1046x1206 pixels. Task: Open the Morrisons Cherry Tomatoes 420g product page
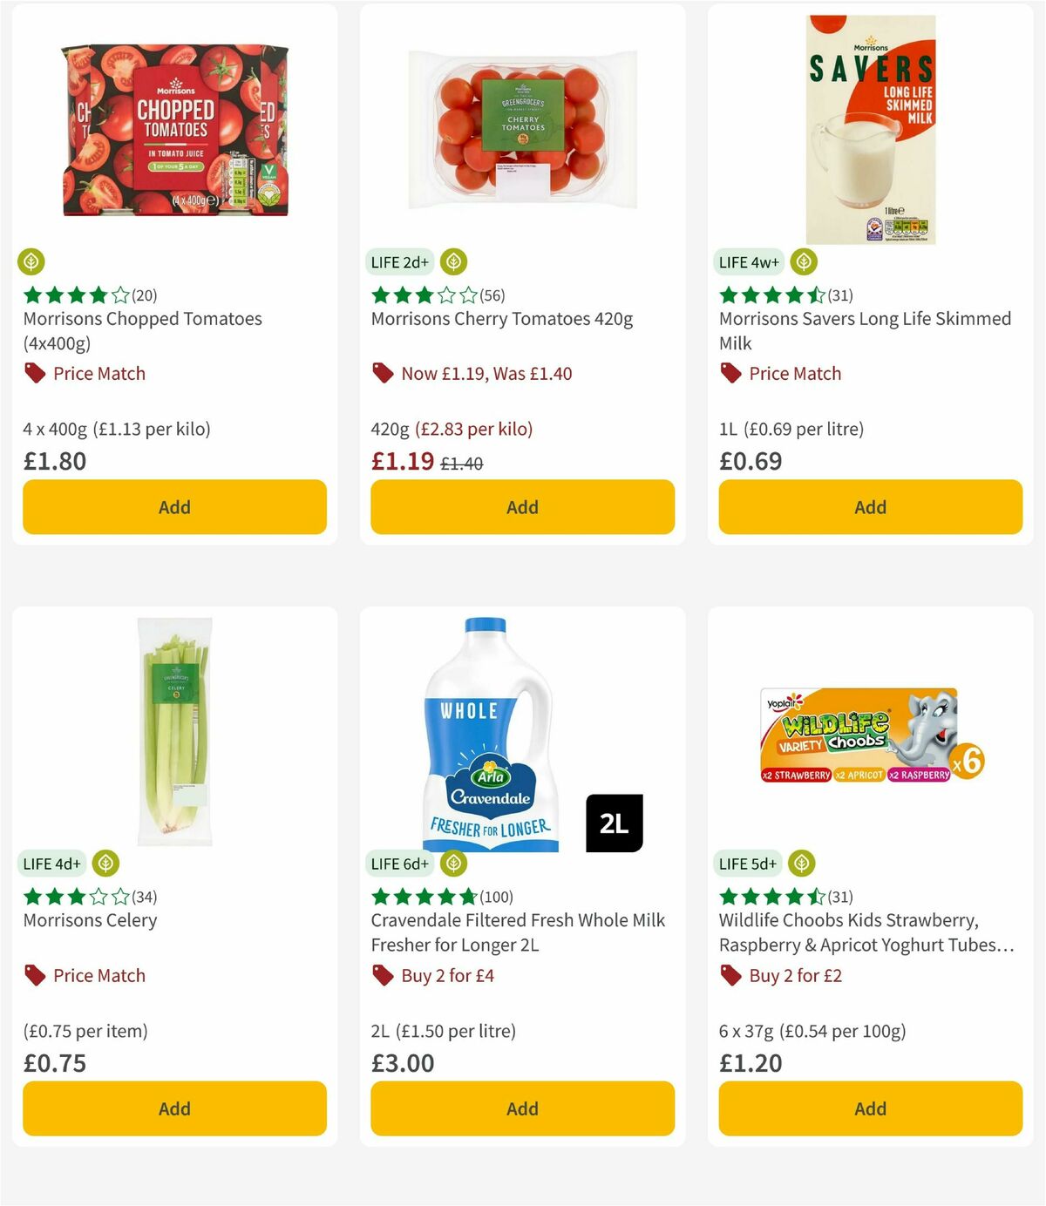tap(502, 319)
